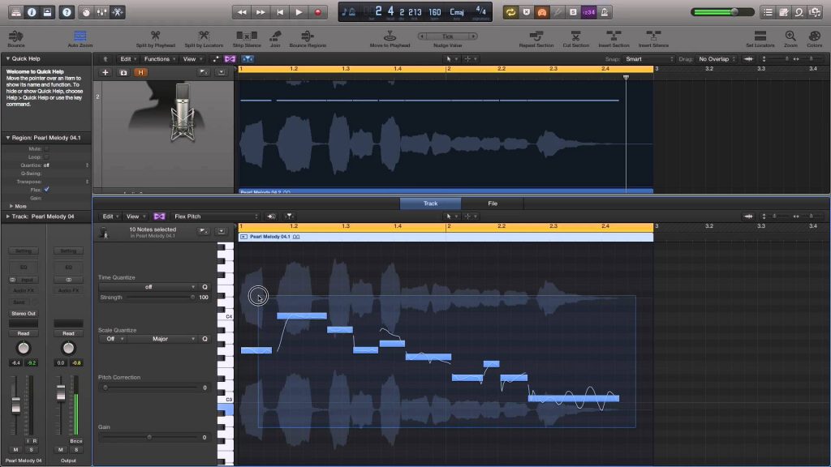Open the Toolbar display button
The height and width of the screenshot is (467, 831).
pos(47,11)
